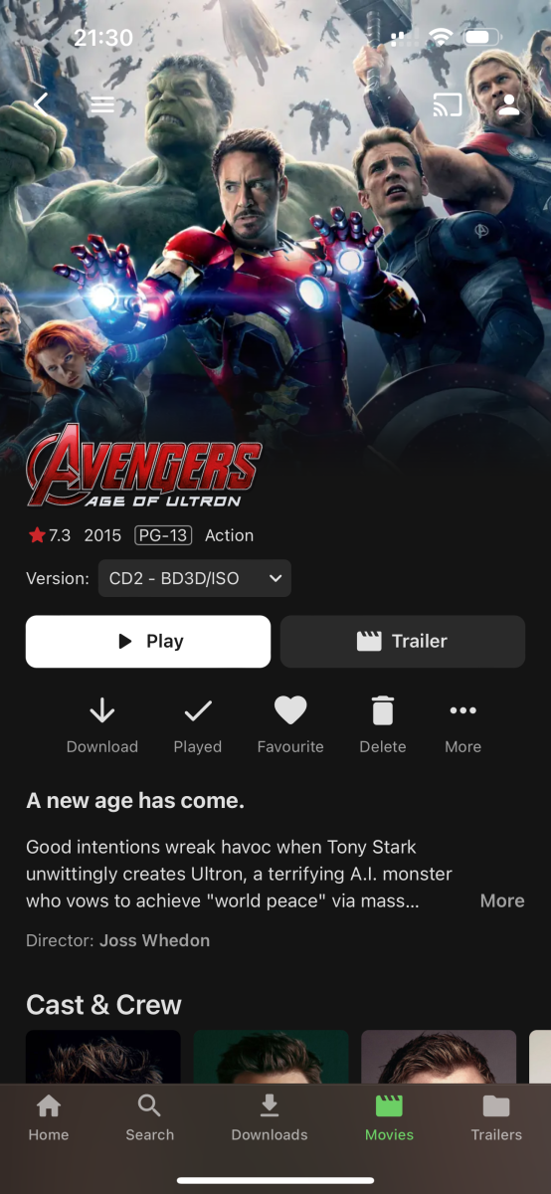Screen dimensions: 551x1194
Task: Tap the red star rating 7.3
Action: pyautogui.click(x=50, y=535)
